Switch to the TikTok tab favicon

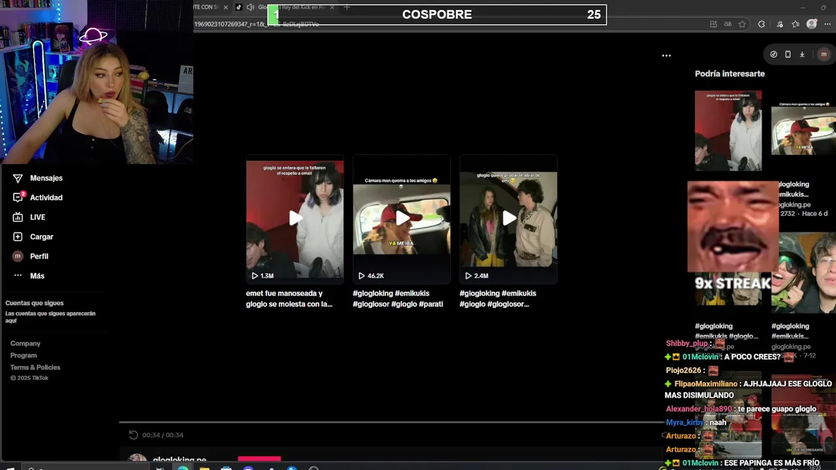(x=238, y=7)
